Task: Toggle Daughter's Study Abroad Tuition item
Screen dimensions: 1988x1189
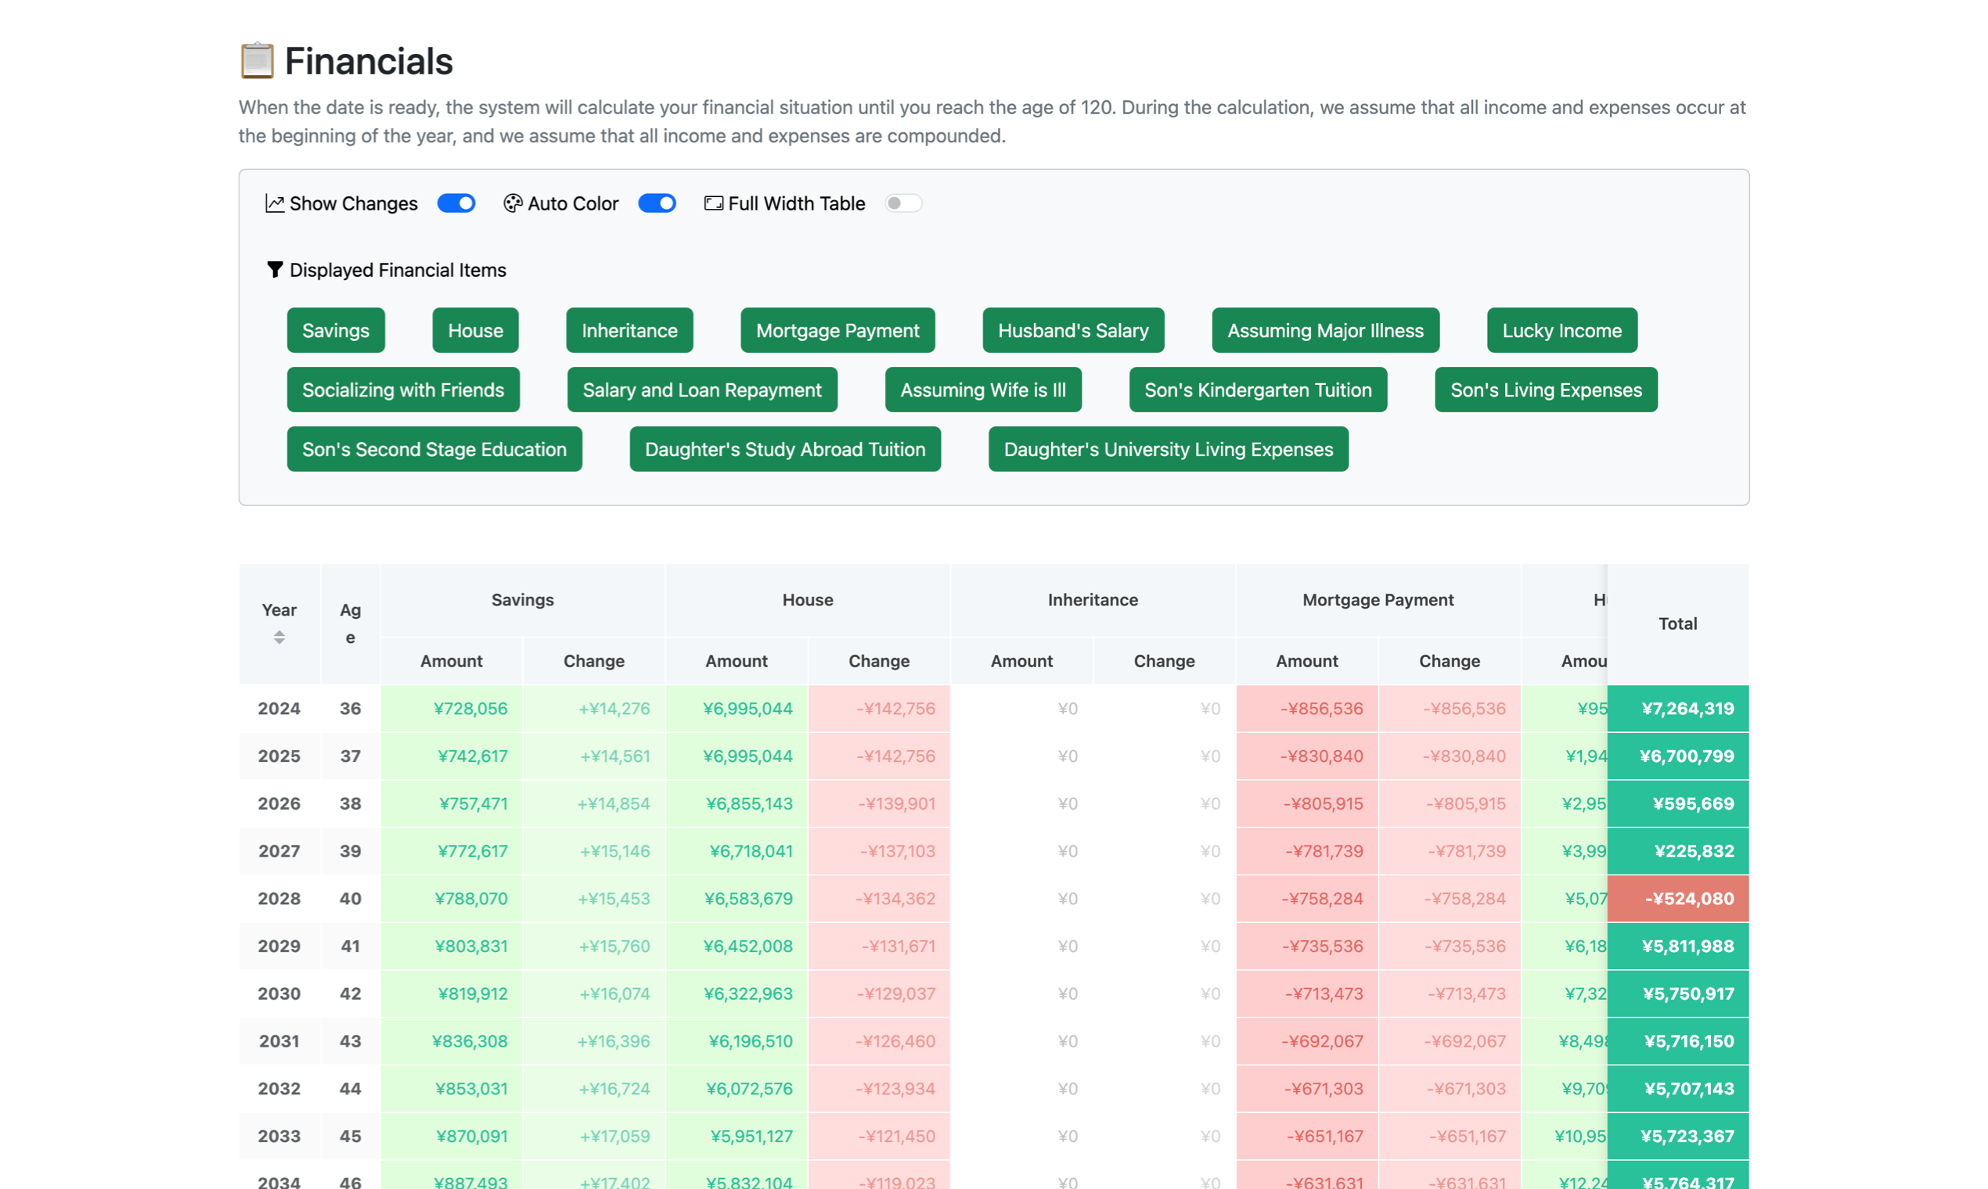Action: tap(784, 449)
